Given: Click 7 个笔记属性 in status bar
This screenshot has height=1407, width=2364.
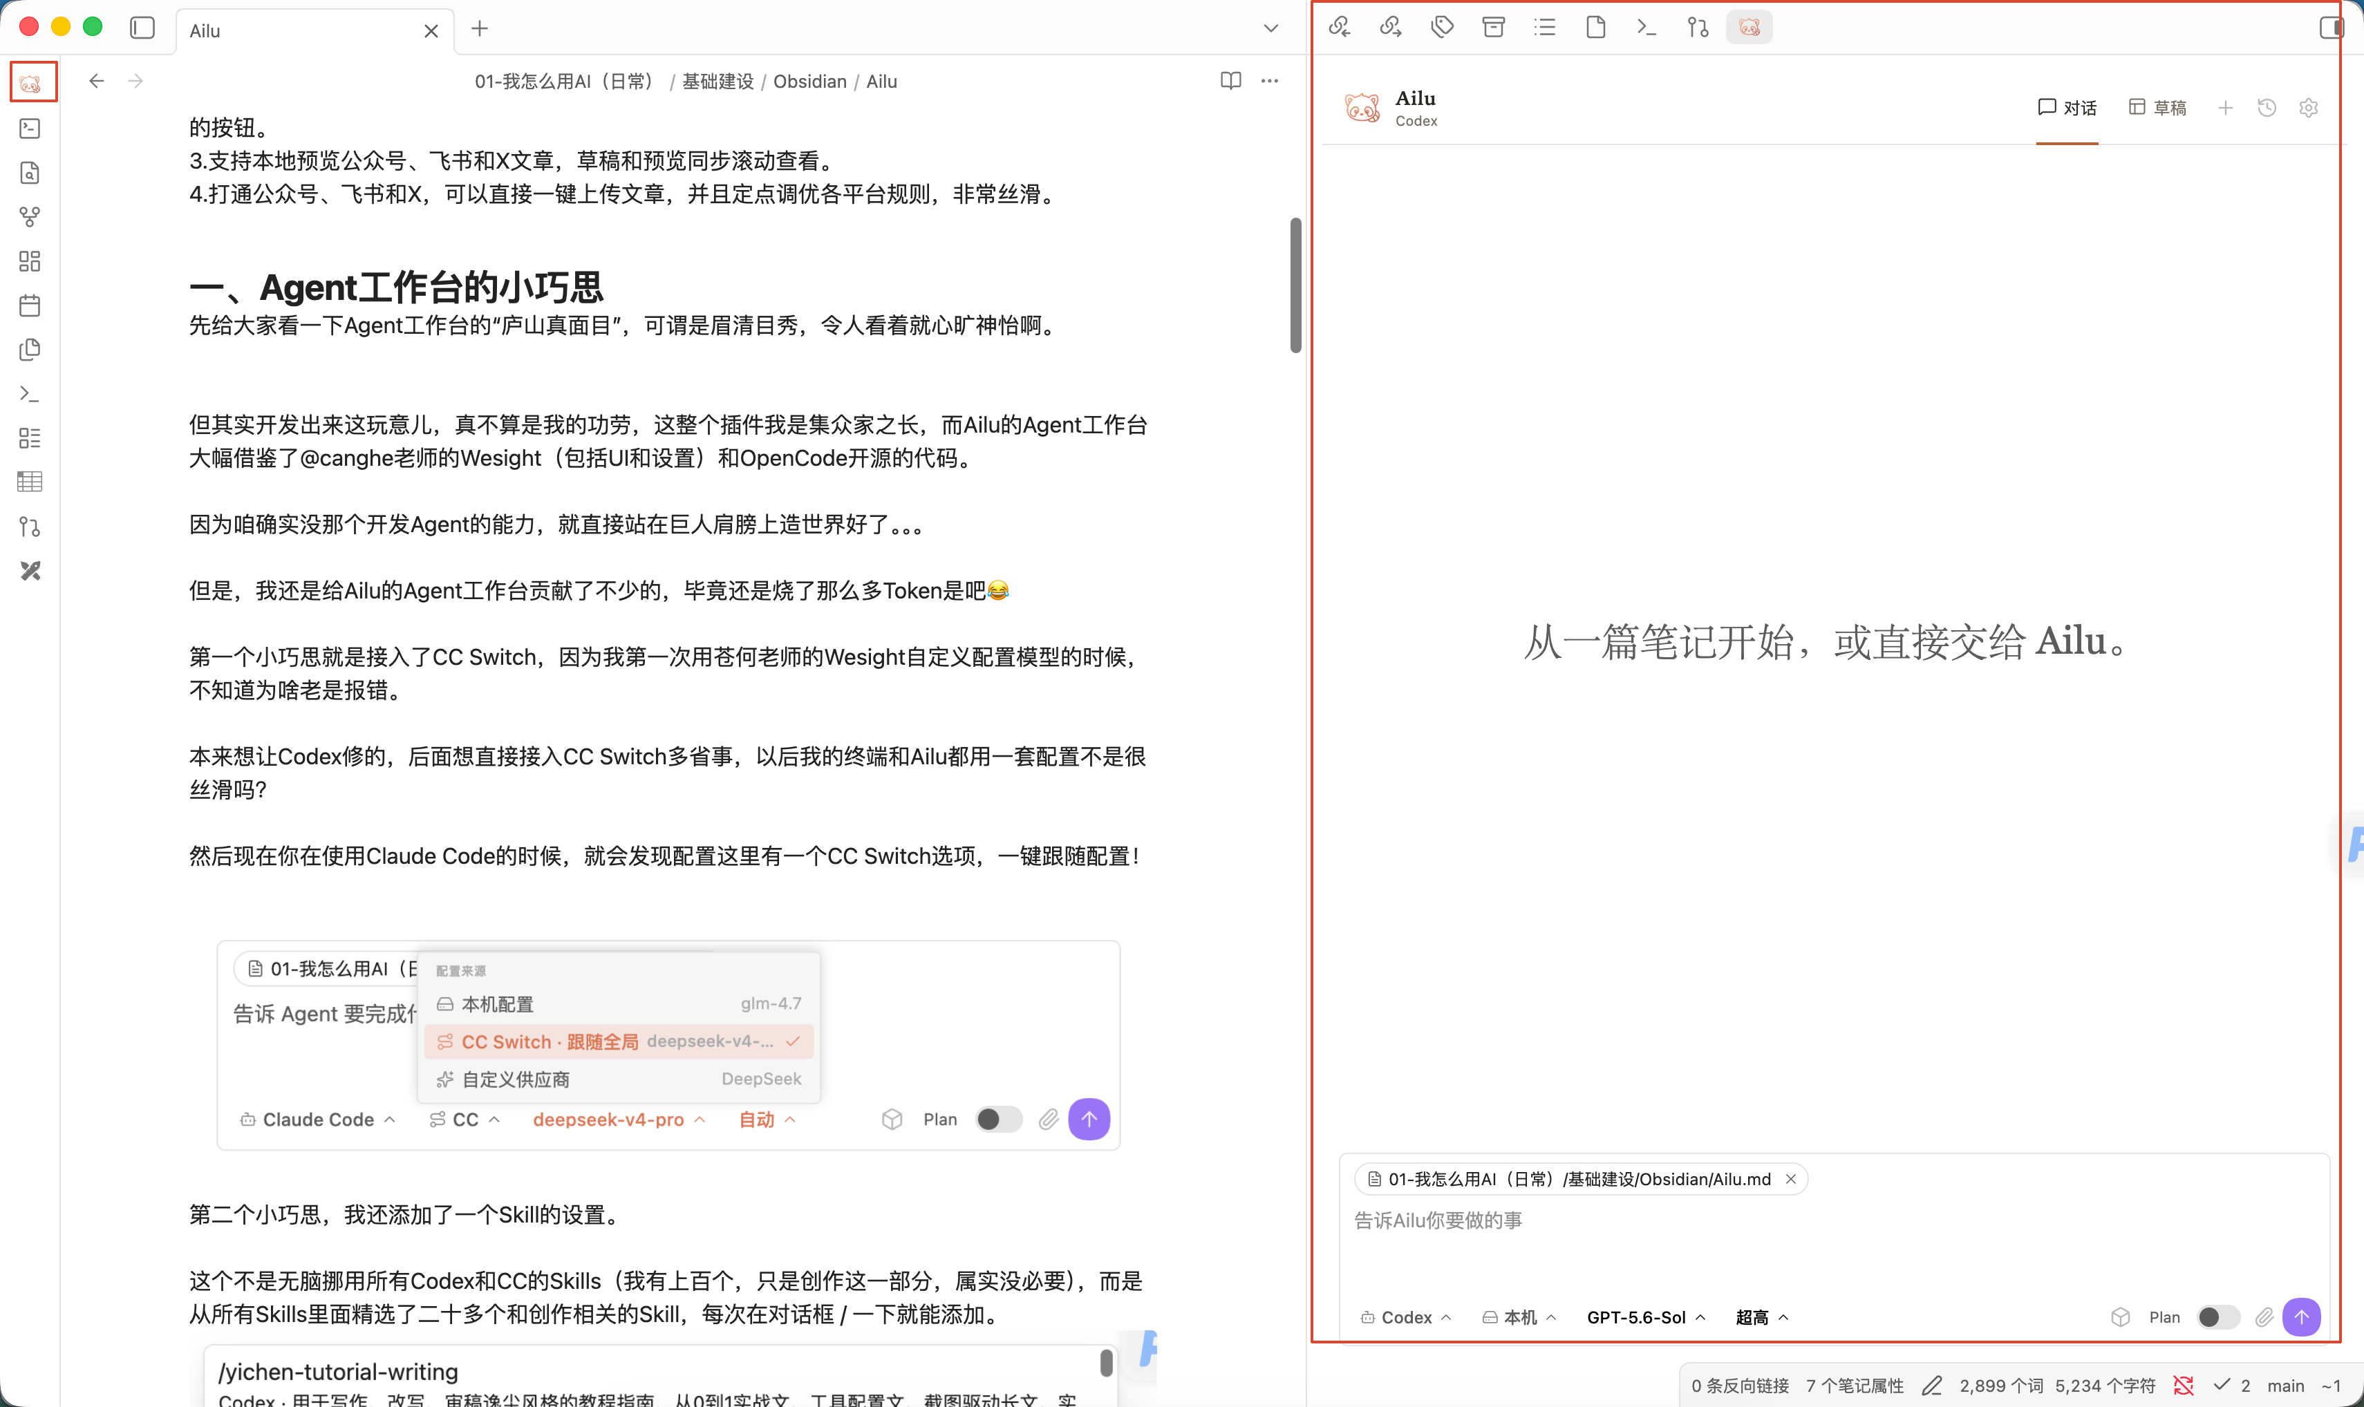Looking at the screenshot, I should 1855,1385.
